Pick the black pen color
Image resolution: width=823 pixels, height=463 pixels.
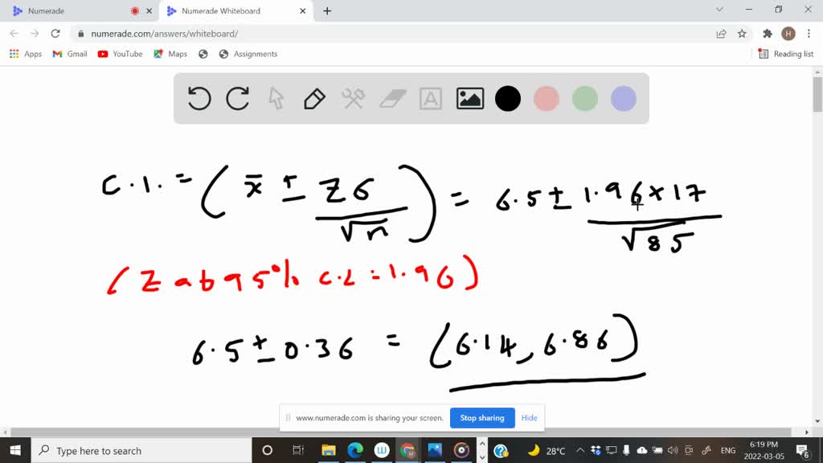pyautogui.click(x=508, y=99)
